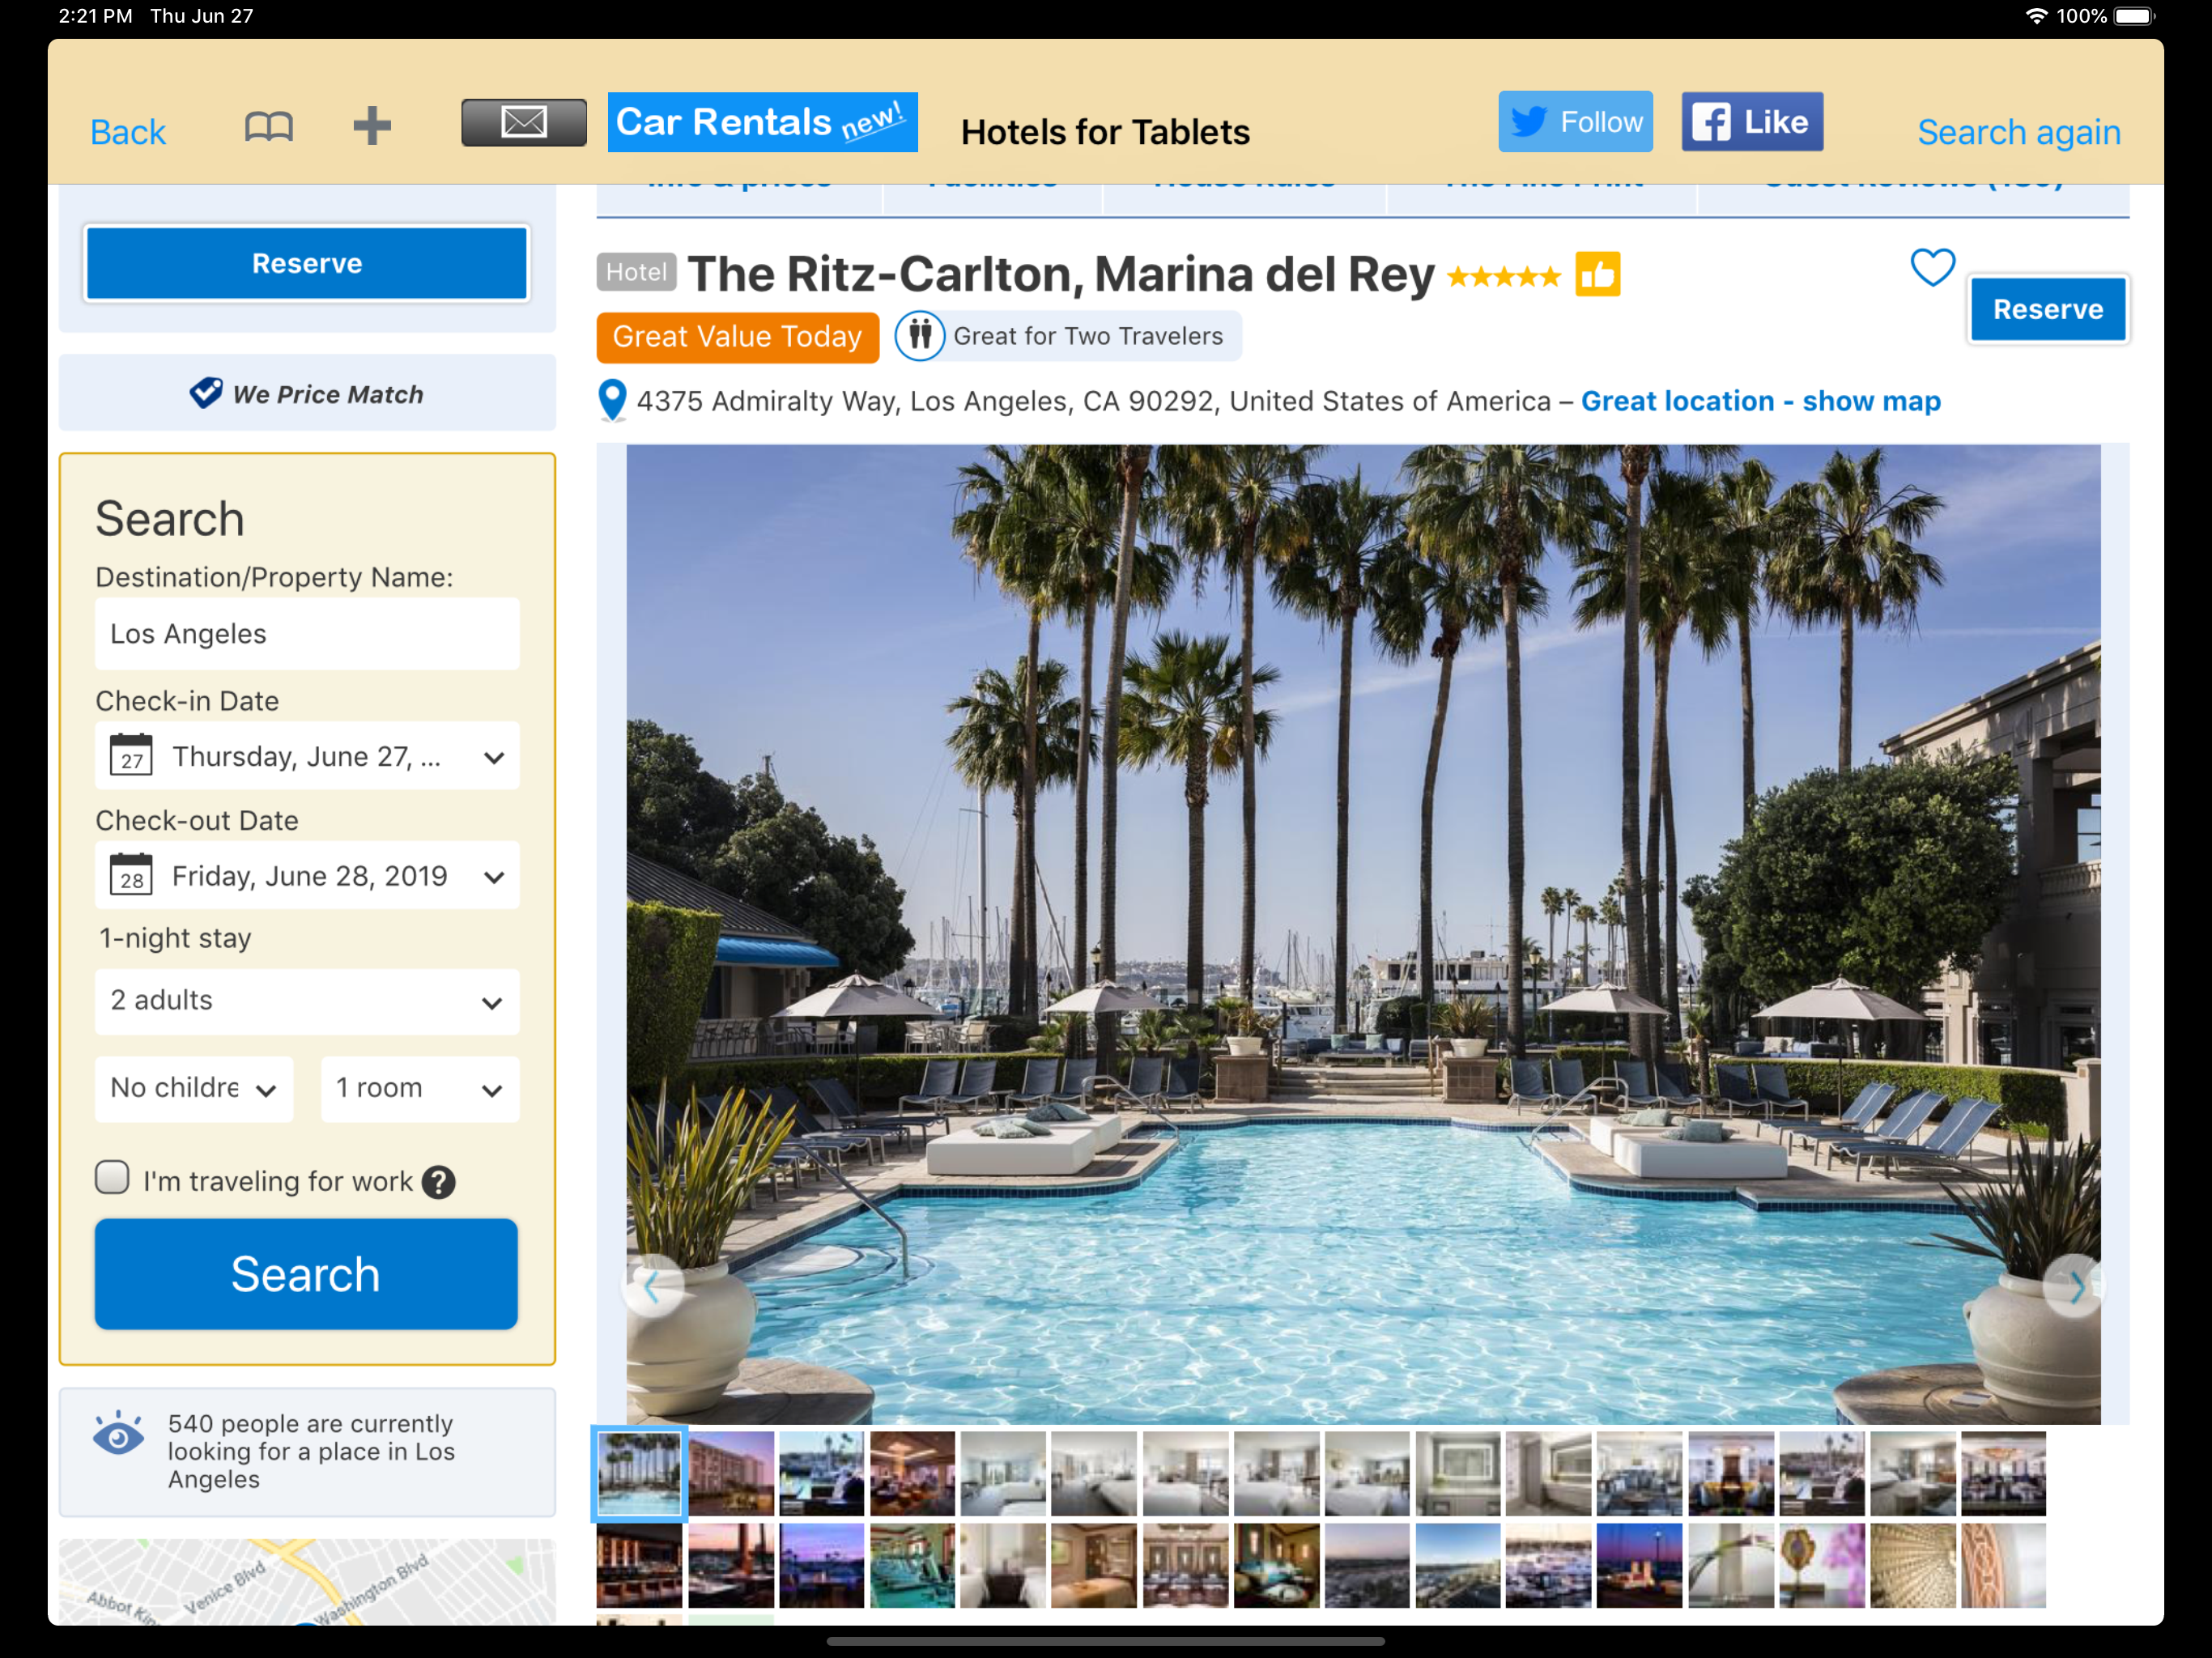Save hotel with the heart icon

[x=1932, y=267]
